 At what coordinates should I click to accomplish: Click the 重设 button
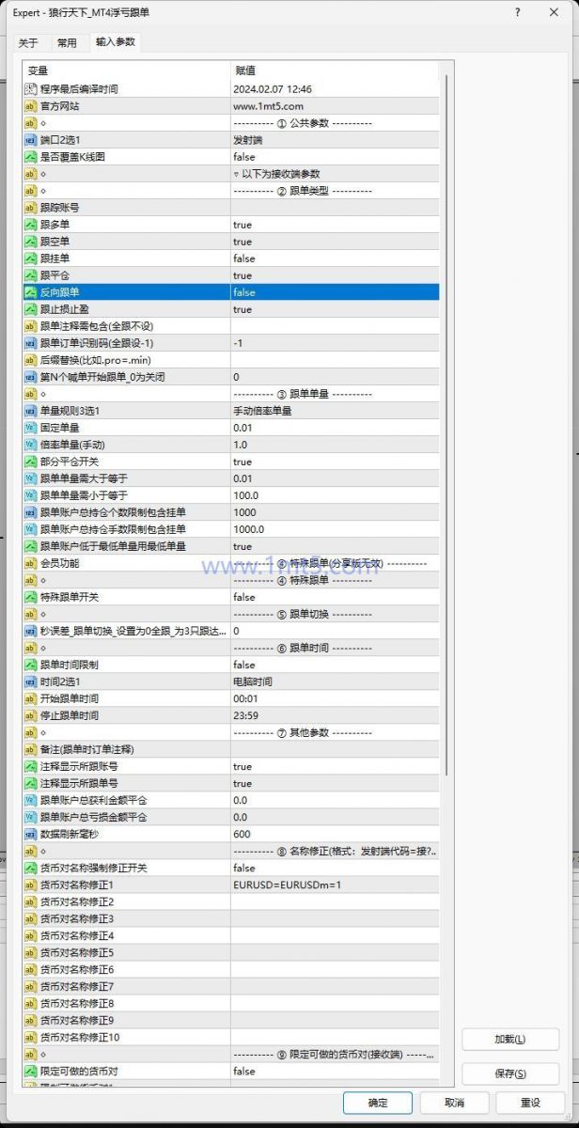[x=530, y=1103]
